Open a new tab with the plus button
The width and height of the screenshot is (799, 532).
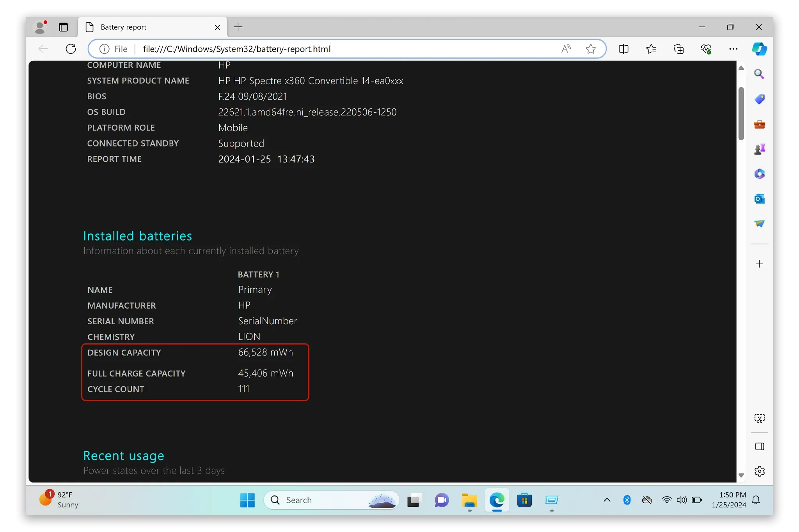(238, 27)
